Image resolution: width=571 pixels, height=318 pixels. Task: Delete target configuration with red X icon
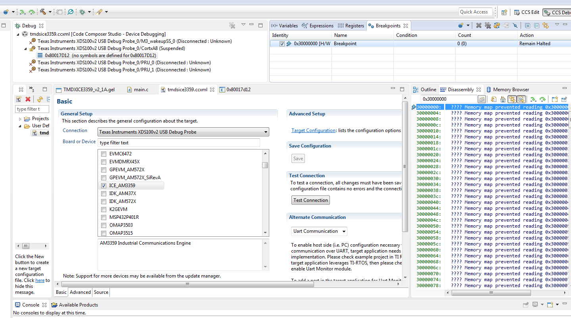click(28, 99)
